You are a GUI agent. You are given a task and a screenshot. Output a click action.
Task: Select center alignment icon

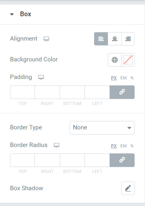click(115, 39)
